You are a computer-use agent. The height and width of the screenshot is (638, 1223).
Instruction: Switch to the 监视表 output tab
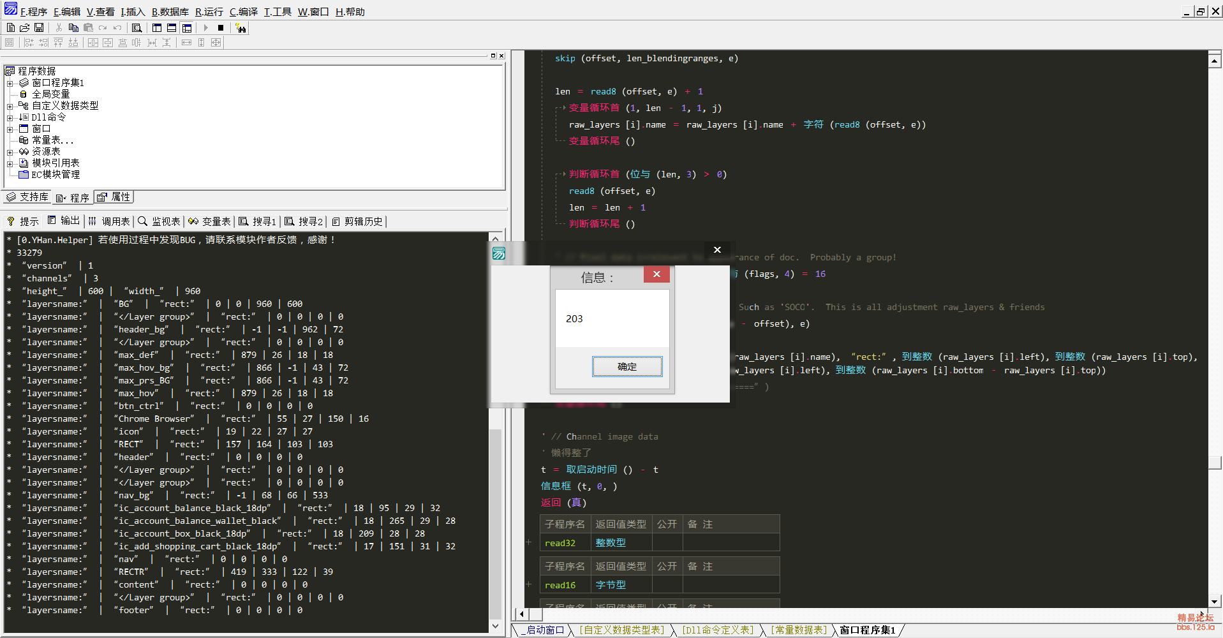pyautogui.click(x=159, y=221)
